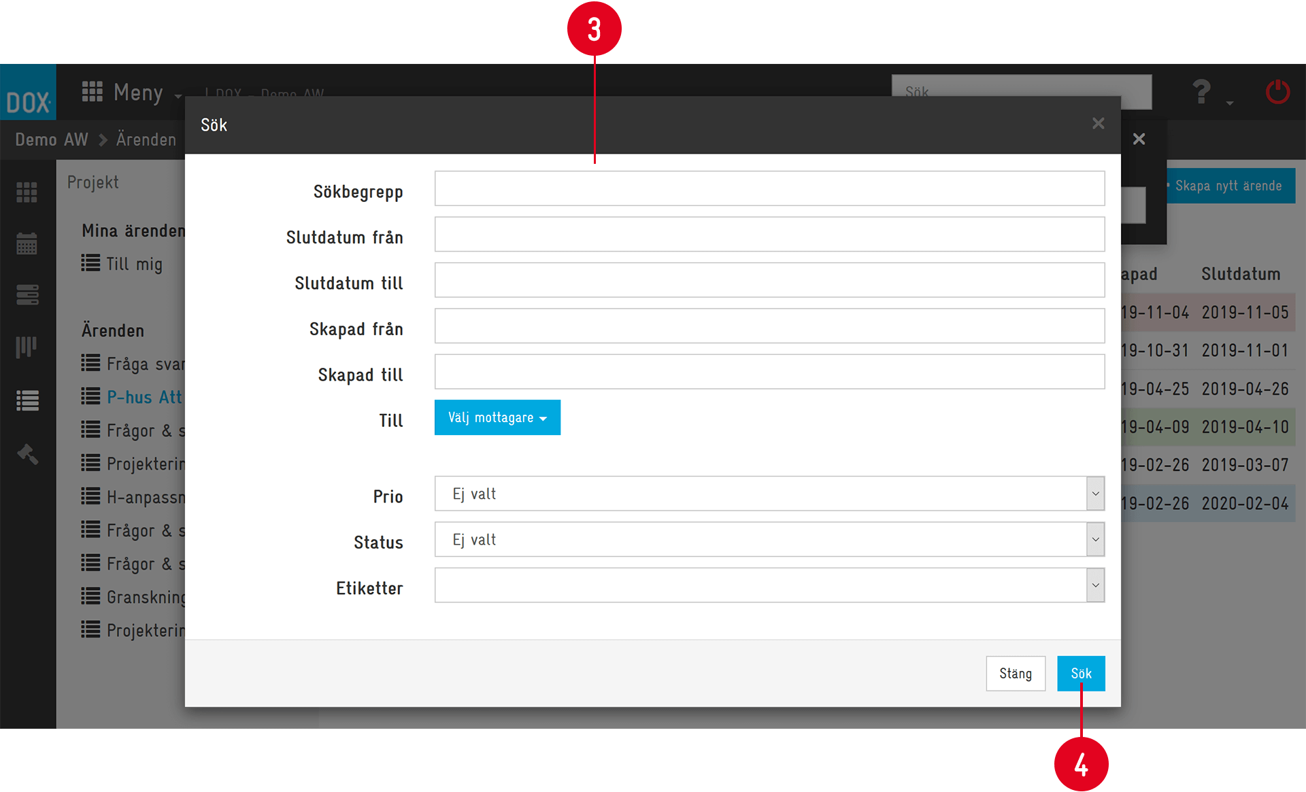Image resolution: width=1306 pixels, height=792 pixels.
Task: Click the gavel hammer sidebar icon
Action: click(27, 453)
